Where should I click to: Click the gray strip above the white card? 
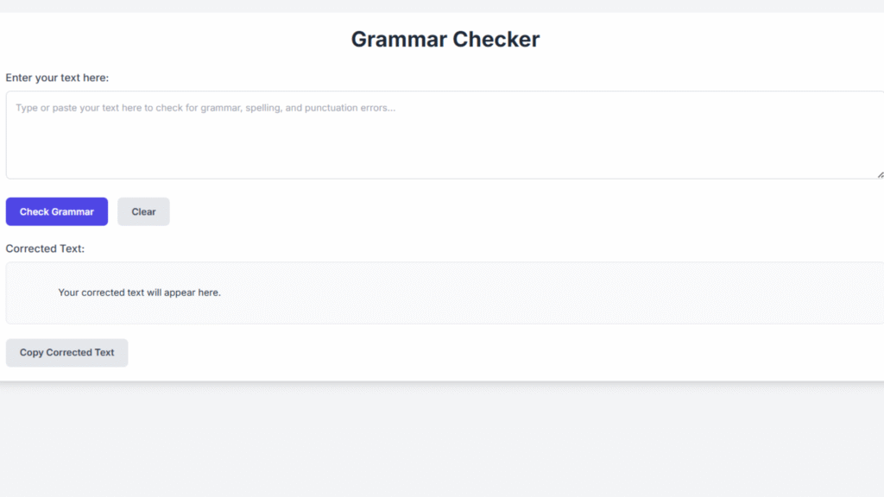pos(442,6)
